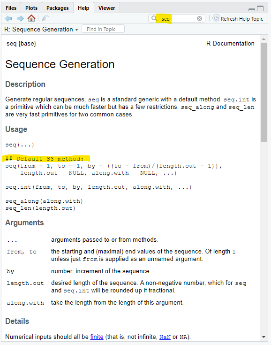Image resolution: width=271 pixels, height=345 pixels.
Task: Open the Help home page
Action: click(31, 18)
